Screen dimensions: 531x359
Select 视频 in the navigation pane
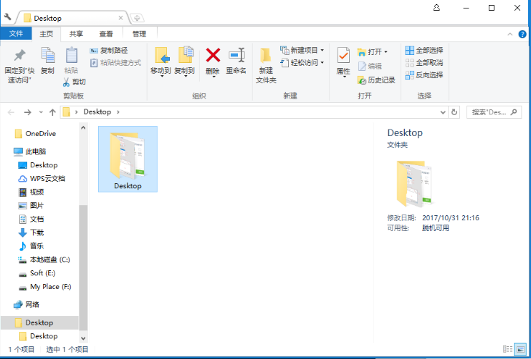[x=31, y=192]
